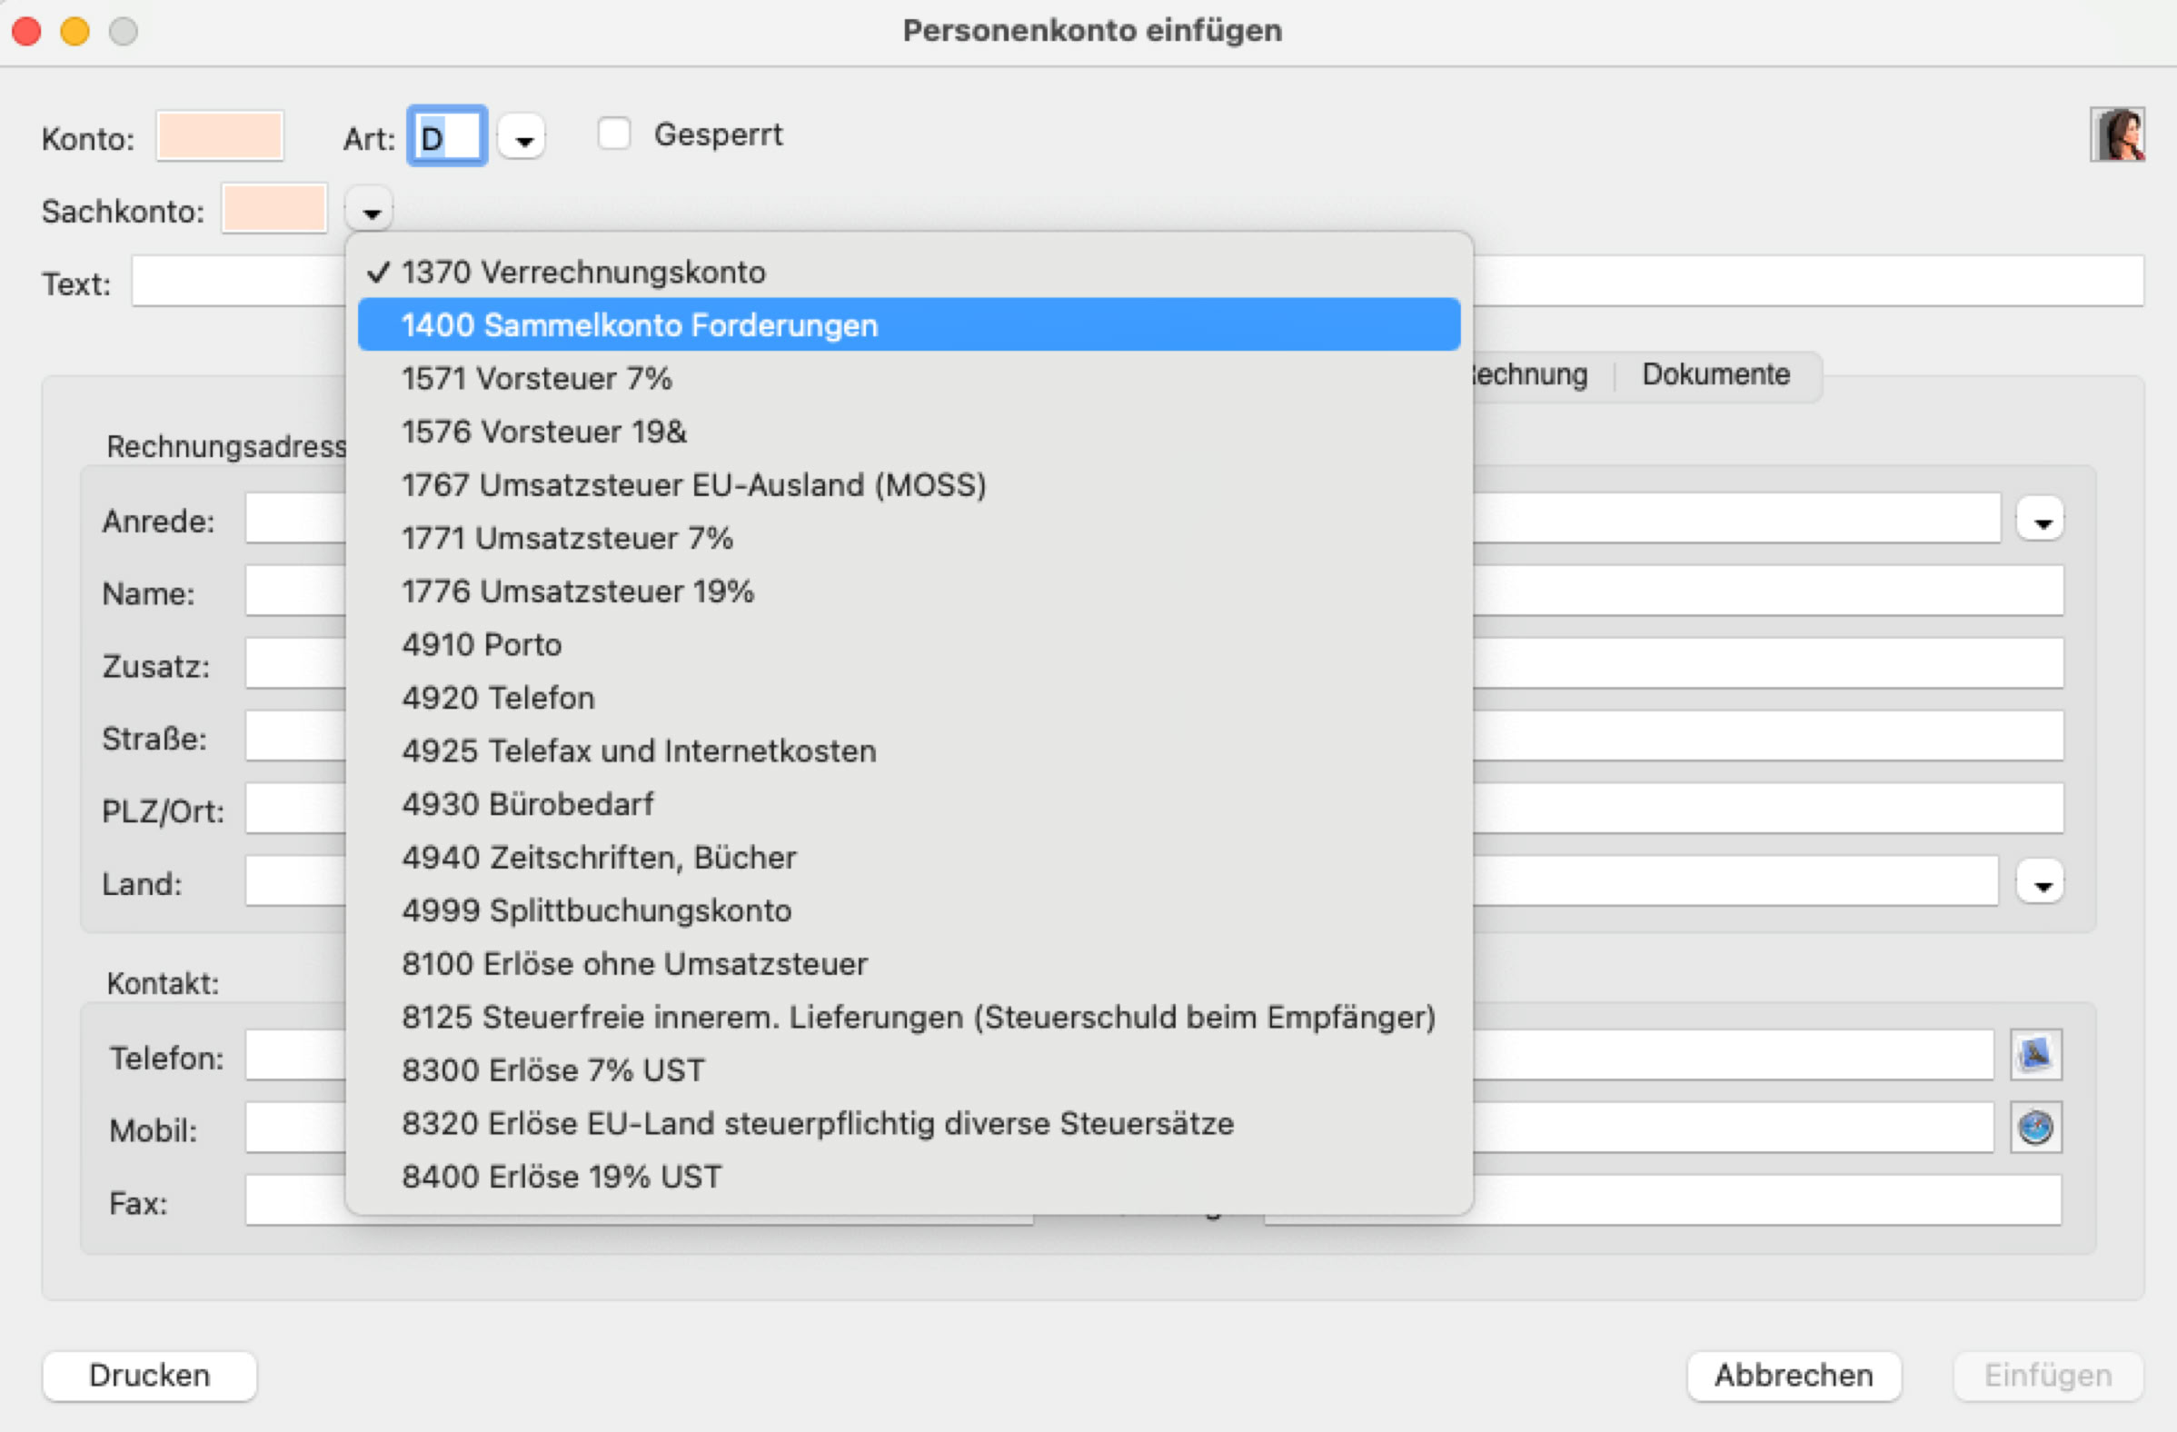Viewport: 2177px width, 1432px height.
Task: Focus the Art text field
Action: [447, 136]
